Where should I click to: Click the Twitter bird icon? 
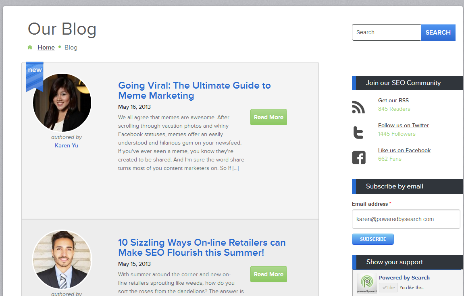coord(358,132)
